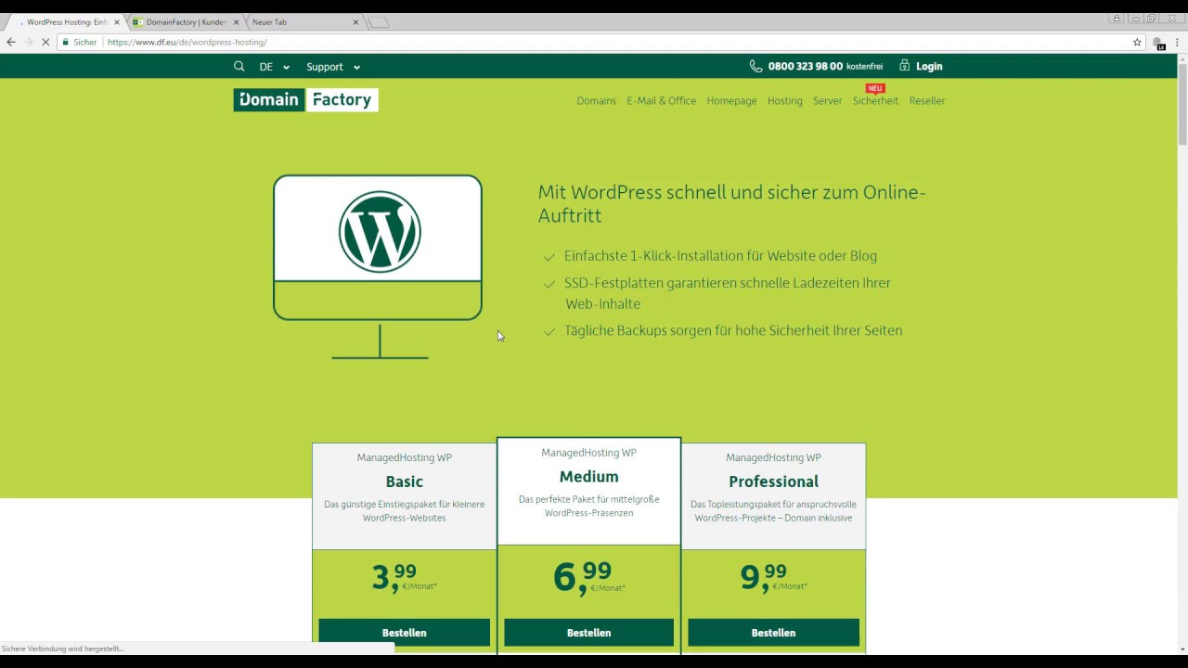Close the Neuer Tab tab

click(x=355, y=22)
